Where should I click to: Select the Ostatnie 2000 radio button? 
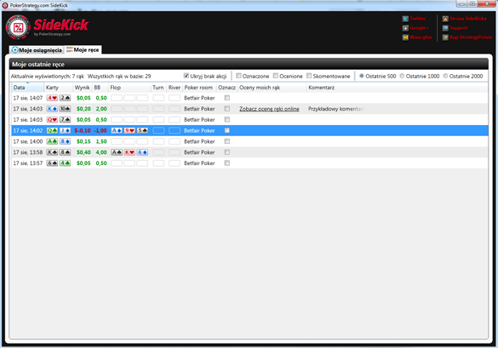click(x=445, y=76)
